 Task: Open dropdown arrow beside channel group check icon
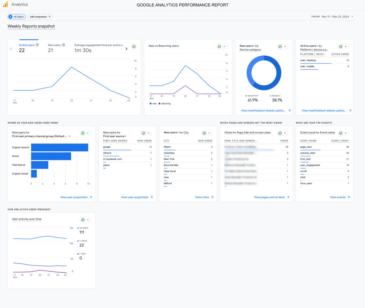pos(88,133)
